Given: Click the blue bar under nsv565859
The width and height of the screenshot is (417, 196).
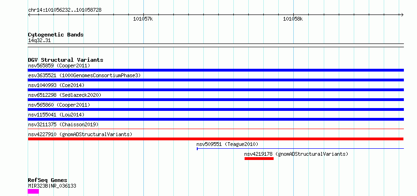Looking at the screenshot, I should 216,70.
